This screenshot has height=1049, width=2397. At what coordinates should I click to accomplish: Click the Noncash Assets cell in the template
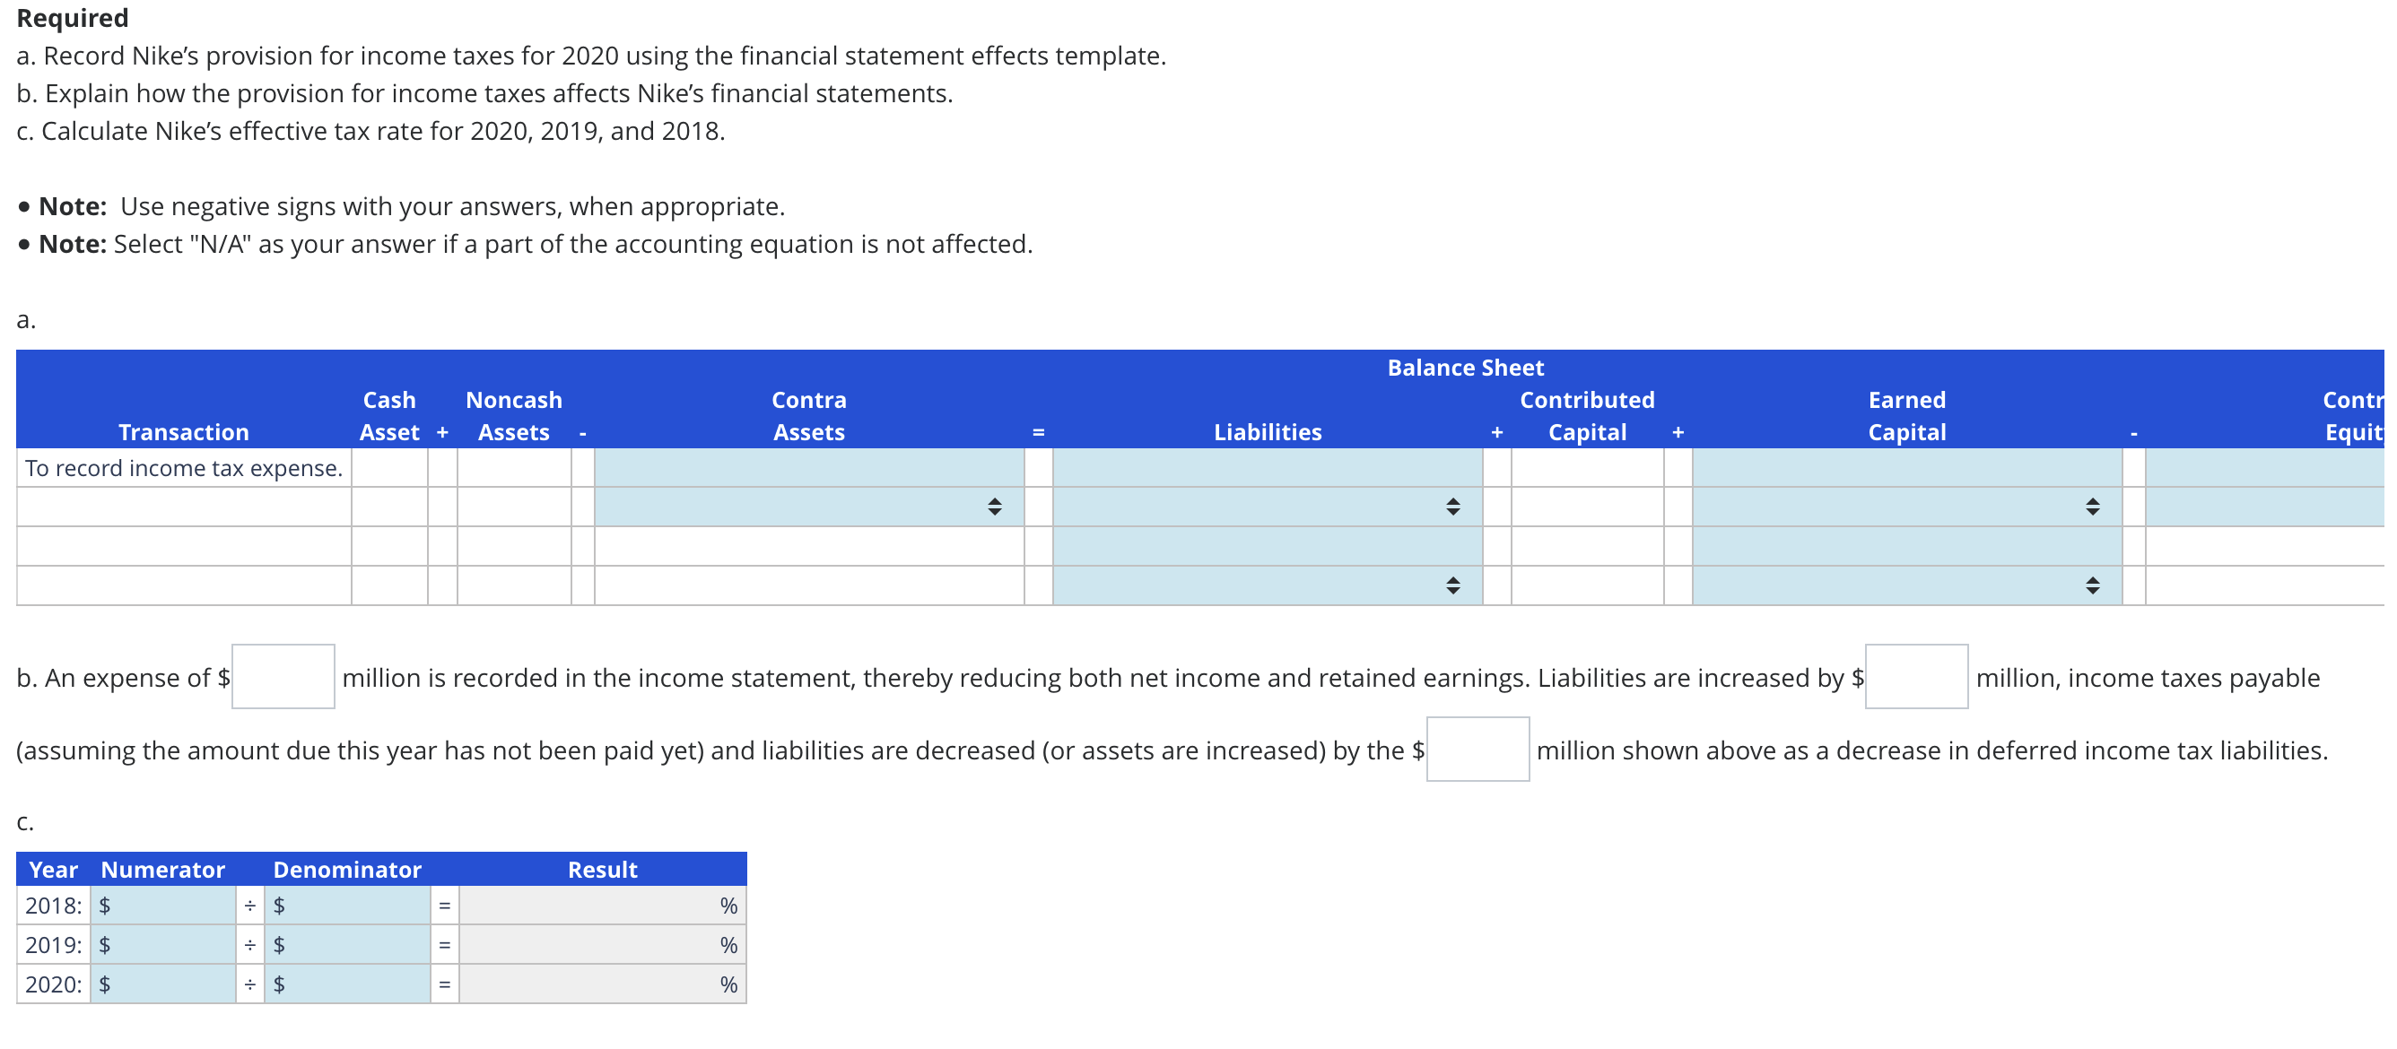513,468
